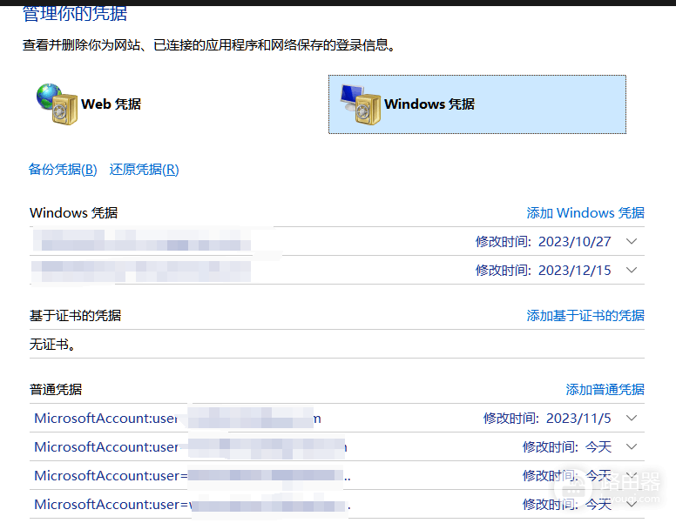Click the Windows 凭据 section heading in list

coord(73,213)
